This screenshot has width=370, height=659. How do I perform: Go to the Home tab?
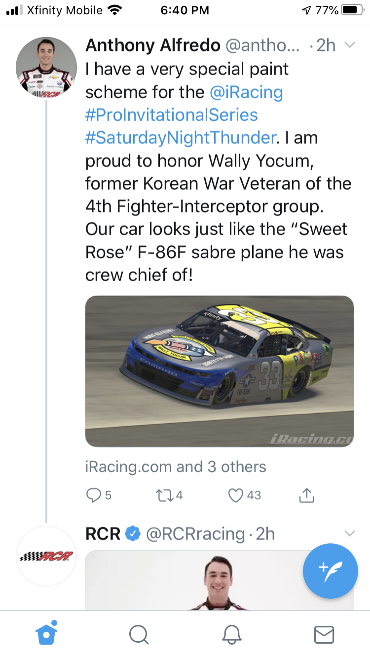(x=46, y=634)
